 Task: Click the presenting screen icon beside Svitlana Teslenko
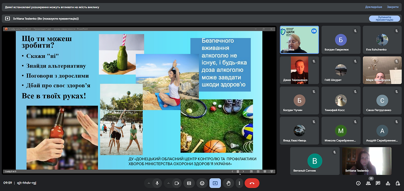pyautogui.click(x=8, y=19)
